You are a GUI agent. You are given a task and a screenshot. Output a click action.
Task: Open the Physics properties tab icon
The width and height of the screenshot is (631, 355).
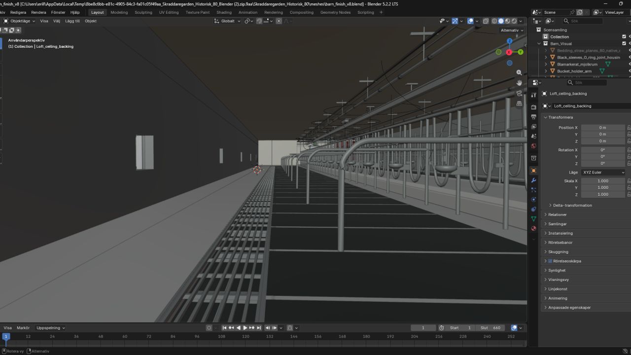[x=533, y=200]
